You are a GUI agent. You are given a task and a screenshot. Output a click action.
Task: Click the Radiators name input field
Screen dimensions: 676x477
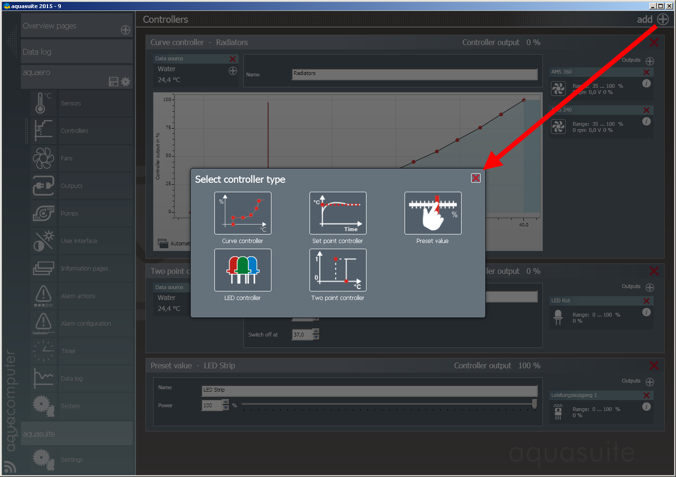point(414,74)
